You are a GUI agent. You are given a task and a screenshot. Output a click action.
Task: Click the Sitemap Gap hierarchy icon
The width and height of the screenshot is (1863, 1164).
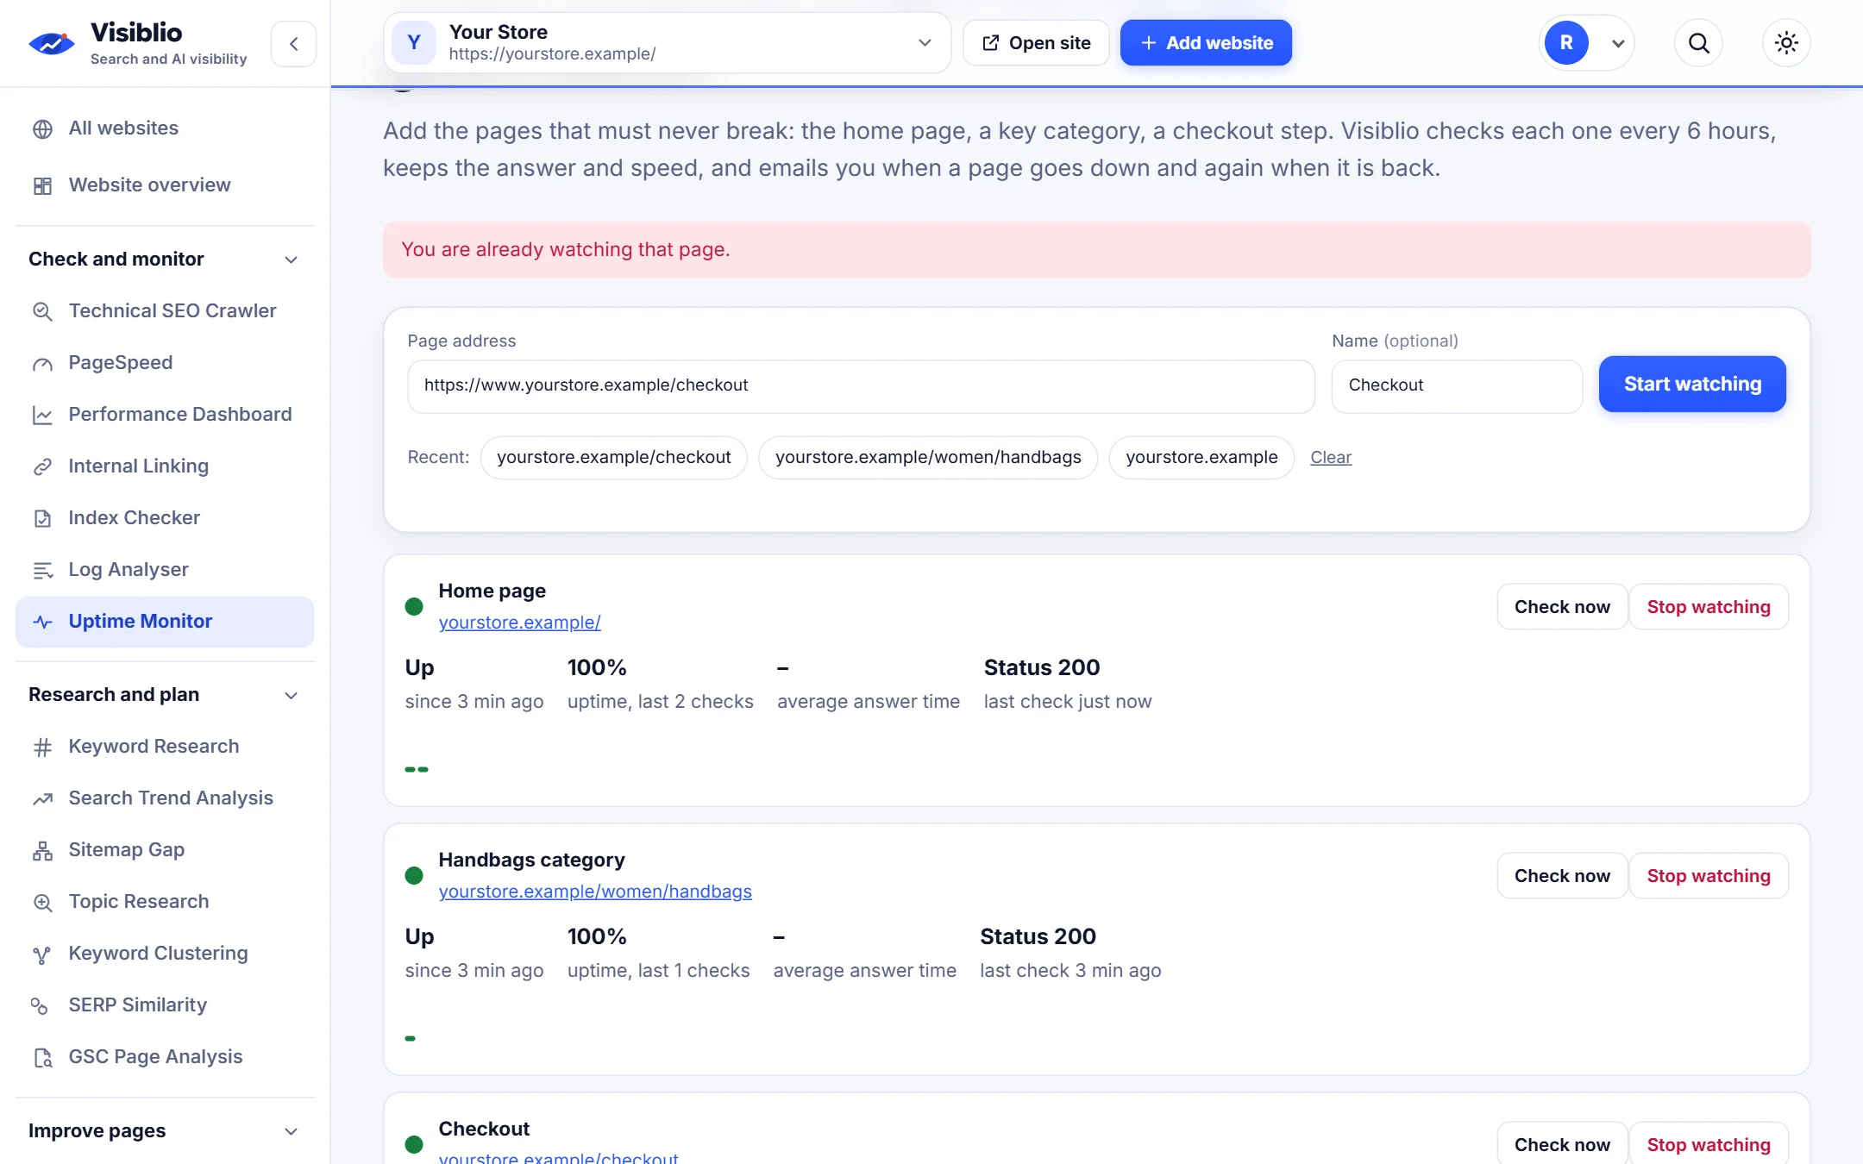pyautogui.click(x=42, y=851)
